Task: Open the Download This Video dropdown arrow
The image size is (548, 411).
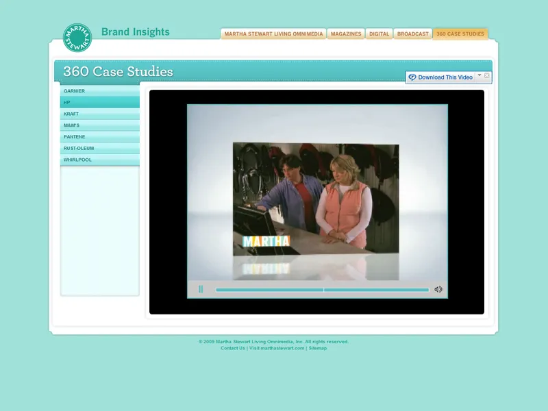Action: click(x=480, y=75)
